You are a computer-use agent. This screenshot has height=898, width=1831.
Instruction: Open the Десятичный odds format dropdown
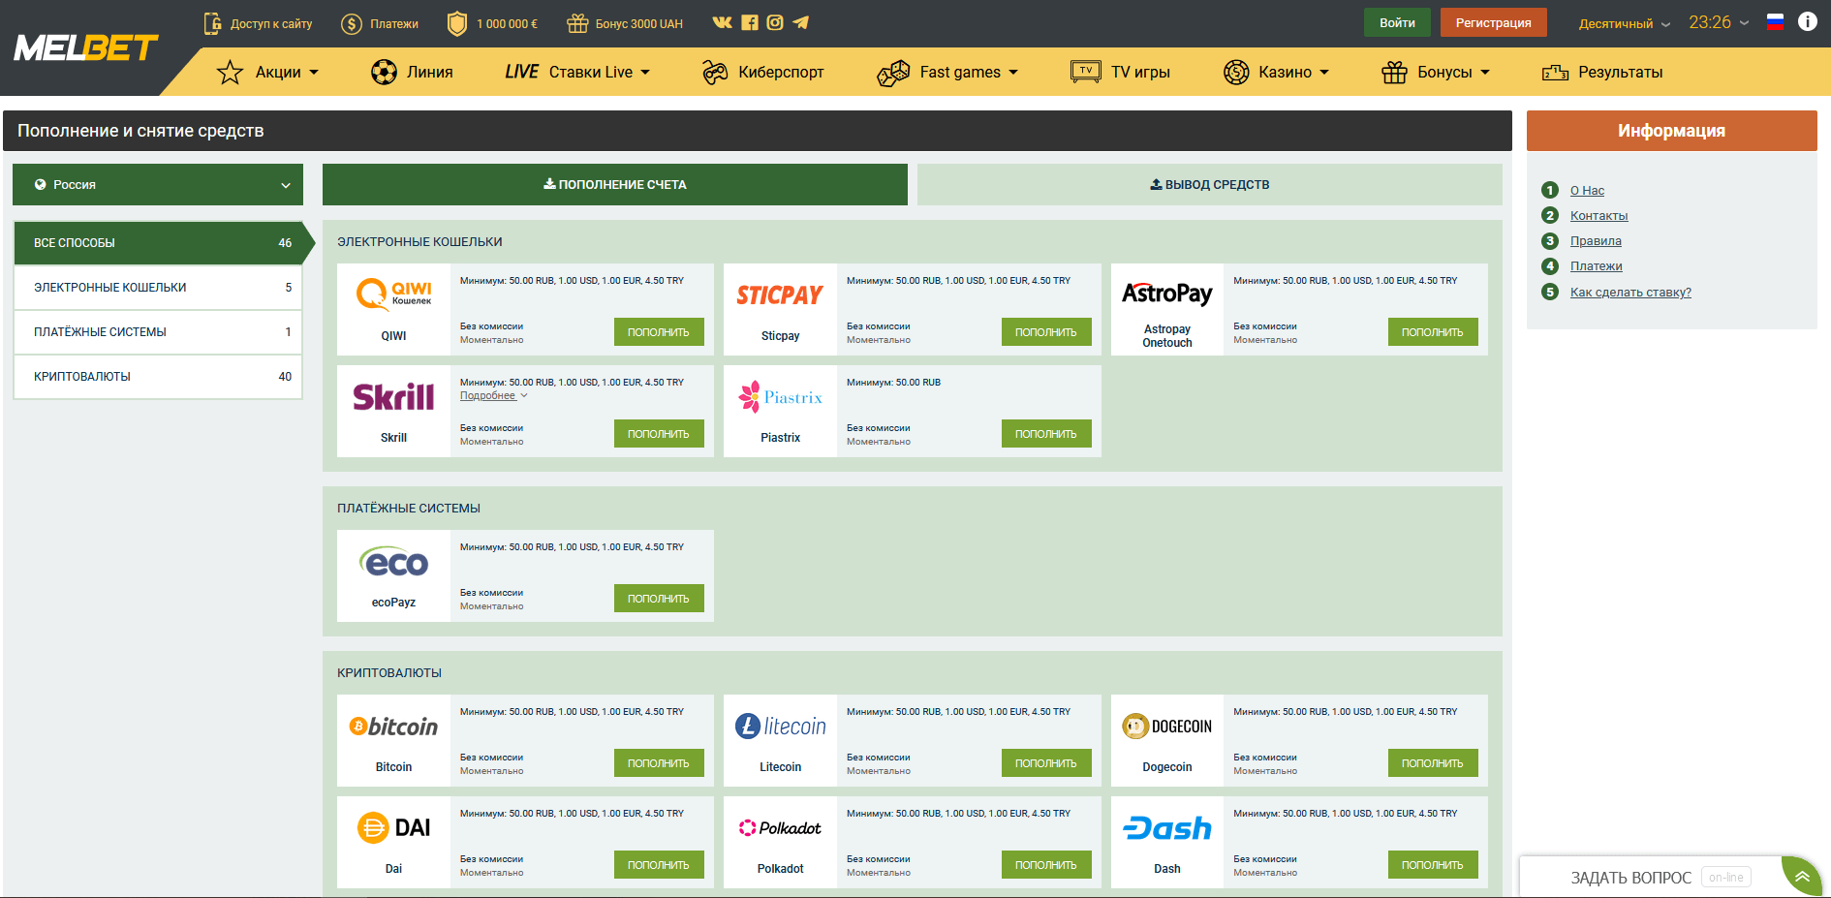[x=1625, y=23]
